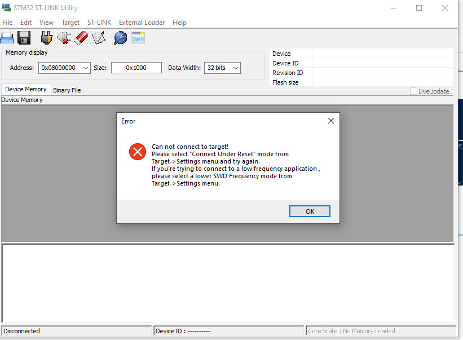
Task: Enable the LiveUpdate checkbox
Action: point(413,91)
